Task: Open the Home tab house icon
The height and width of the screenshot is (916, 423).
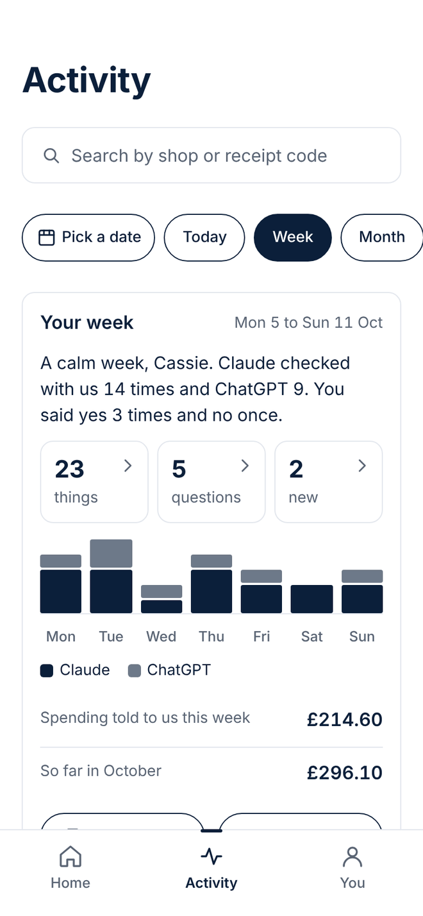Action: pyautogui.click(x=70, y=856)
